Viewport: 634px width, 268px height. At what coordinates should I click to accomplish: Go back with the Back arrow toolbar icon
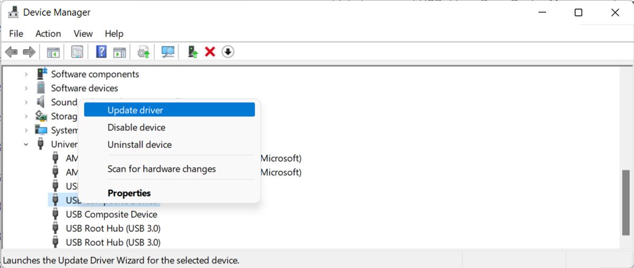12,52
